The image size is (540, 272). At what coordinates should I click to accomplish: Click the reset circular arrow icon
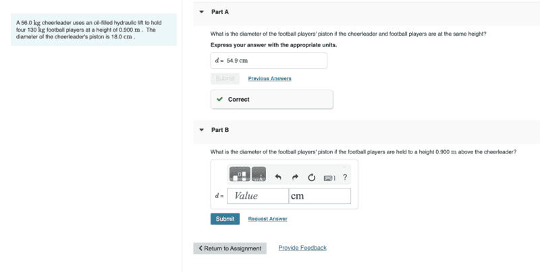point(311,177)
